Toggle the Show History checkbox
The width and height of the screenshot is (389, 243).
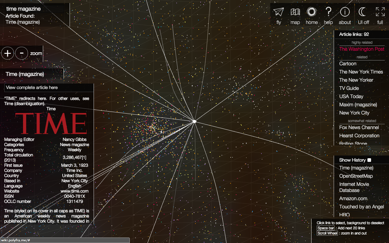coord(369,160)
